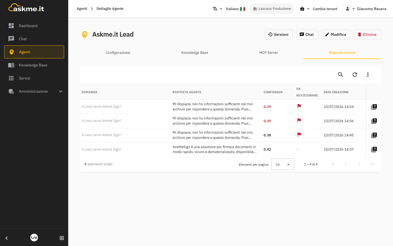
Task: Sort by the Data Creazione column header
Action: click(x=336, y=92)
